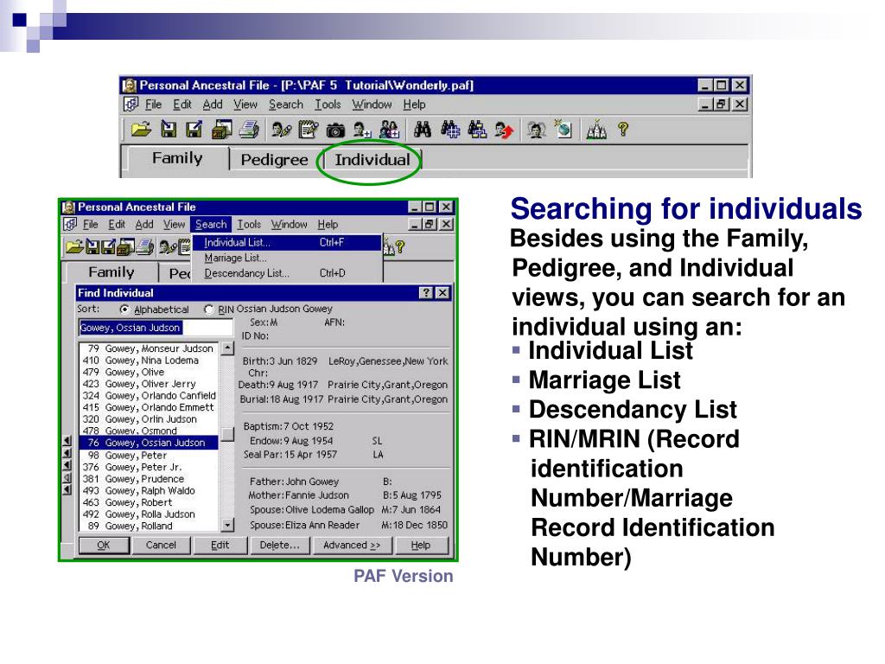Viewport: 885px width, 664px height.
Task: Select list row '479 Gowey, Olive'
Action: pos(149,372)
